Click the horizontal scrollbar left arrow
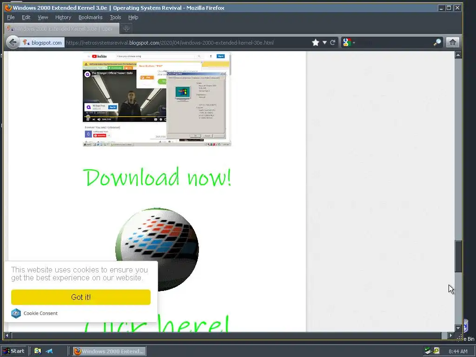Image resolution: width=476 pixels, height=357 pixels. 7,336
